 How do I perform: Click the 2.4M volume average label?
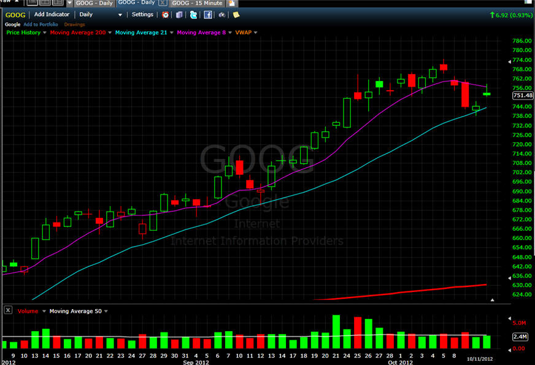(520, 337)
